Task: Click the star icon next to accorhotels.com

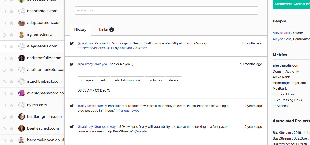Action: point(12,11)
